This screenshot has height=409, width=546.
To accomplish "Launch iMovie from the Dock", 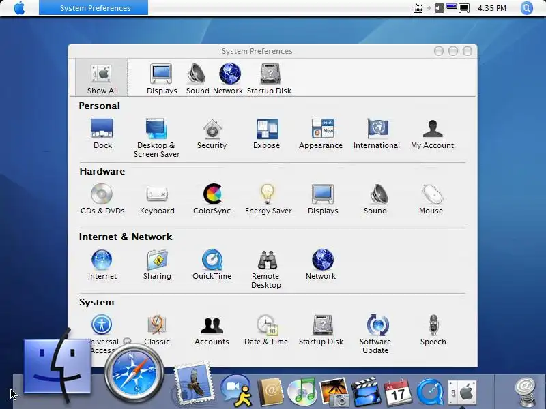I will point(366,392).
